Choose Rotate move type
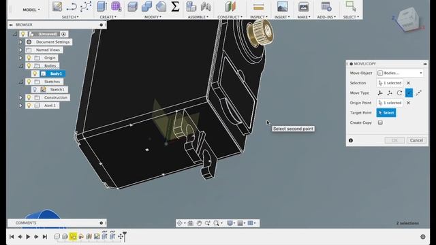This screenshot has width=436, height=245. (399, 93)
